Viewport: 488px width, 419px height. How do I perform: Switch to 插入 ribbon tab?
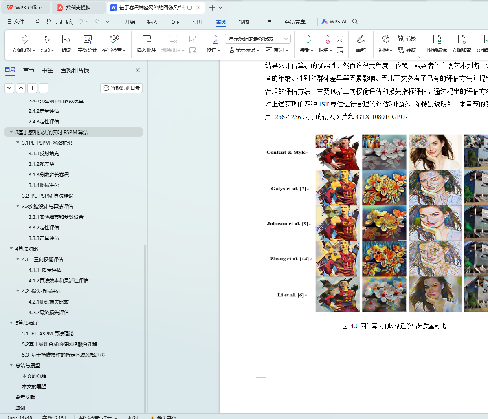(152, 22)
